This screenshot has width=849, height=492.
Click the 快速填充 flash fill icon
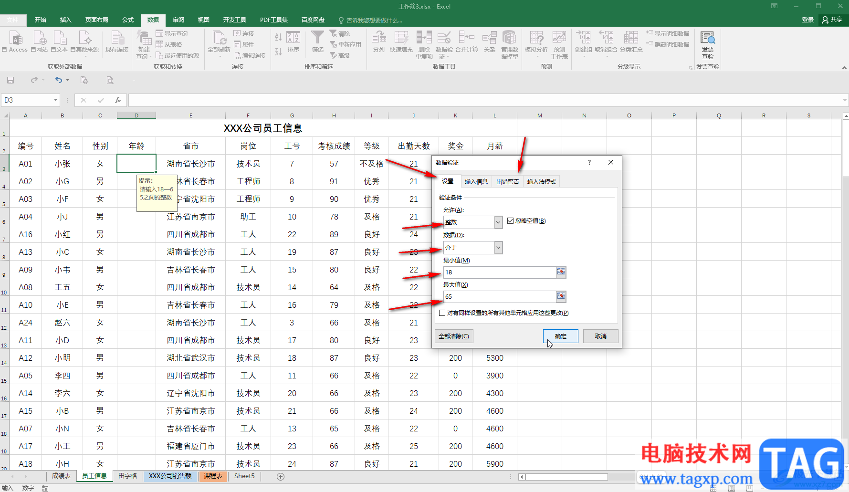[x=401, y=41]
